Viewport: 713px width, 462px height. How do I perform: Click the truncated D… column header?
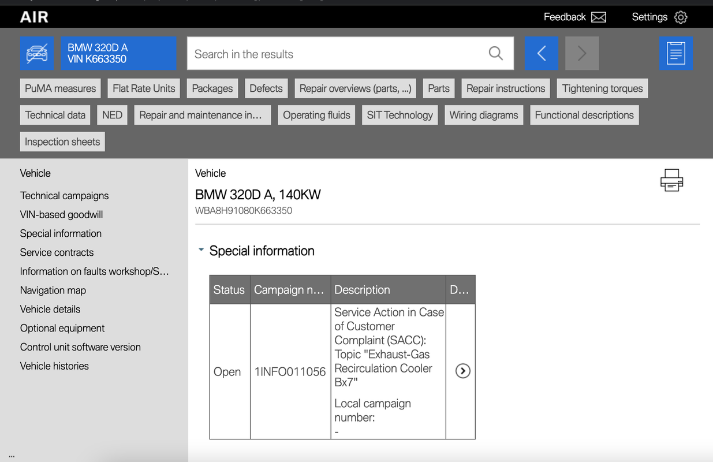click(x=460, y=290)
